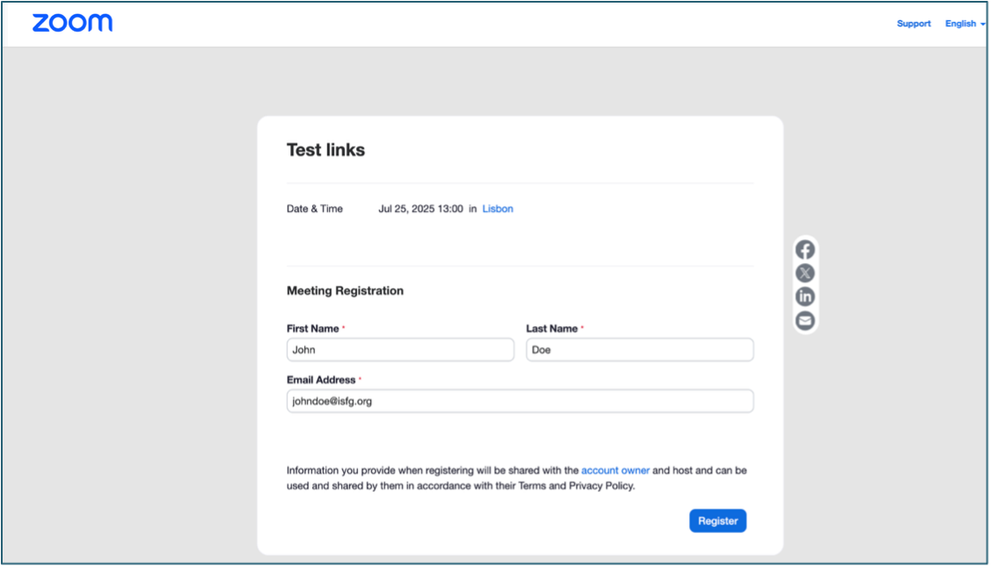Click the Date & Time label
Image resolution: width=991 pixels, height=569 pixels.
pos(315,208)
